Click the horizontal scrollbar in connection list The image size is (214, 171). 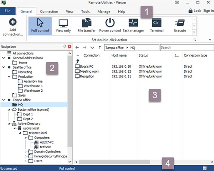114,162
